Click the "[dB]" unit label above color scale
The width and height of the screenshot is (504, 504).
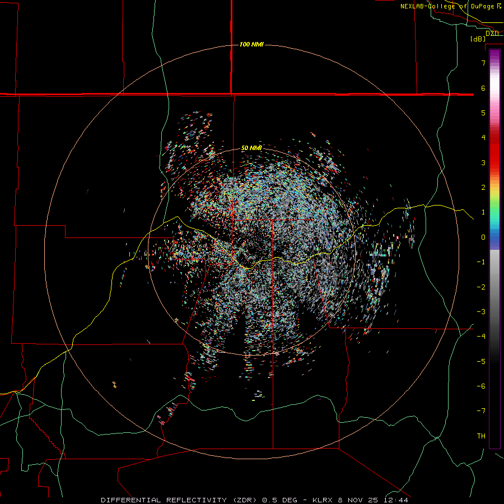(x=478, y=39)
